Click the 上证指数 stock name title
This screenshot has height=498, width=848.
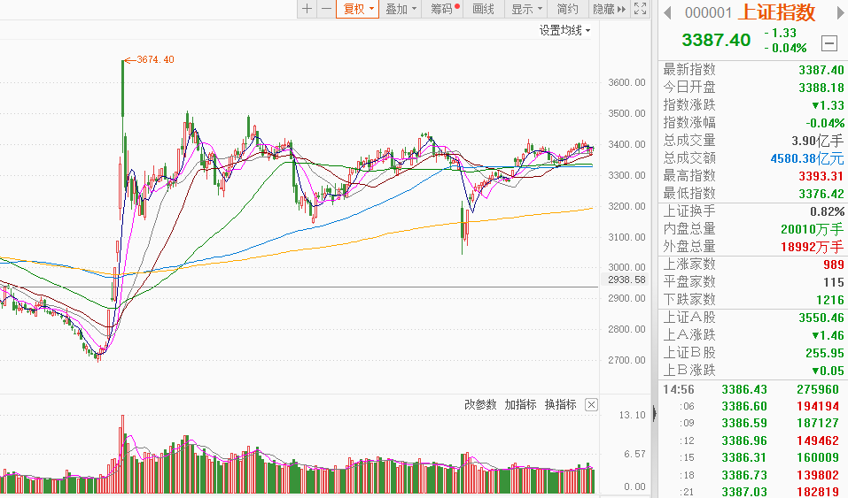pos(777,11)
